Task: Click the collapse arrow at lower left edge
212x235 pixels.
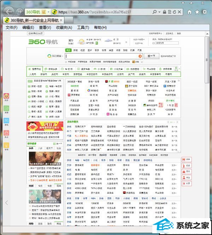Action: [6, 203]
